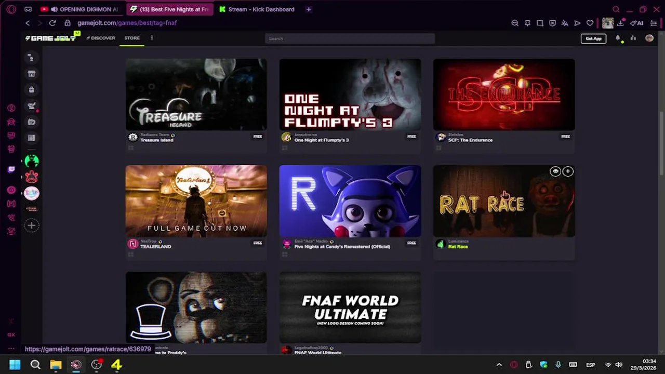Focus the Game Jolt search field
Viewport: 665px width, 374px height.
(x=350, y=38)
